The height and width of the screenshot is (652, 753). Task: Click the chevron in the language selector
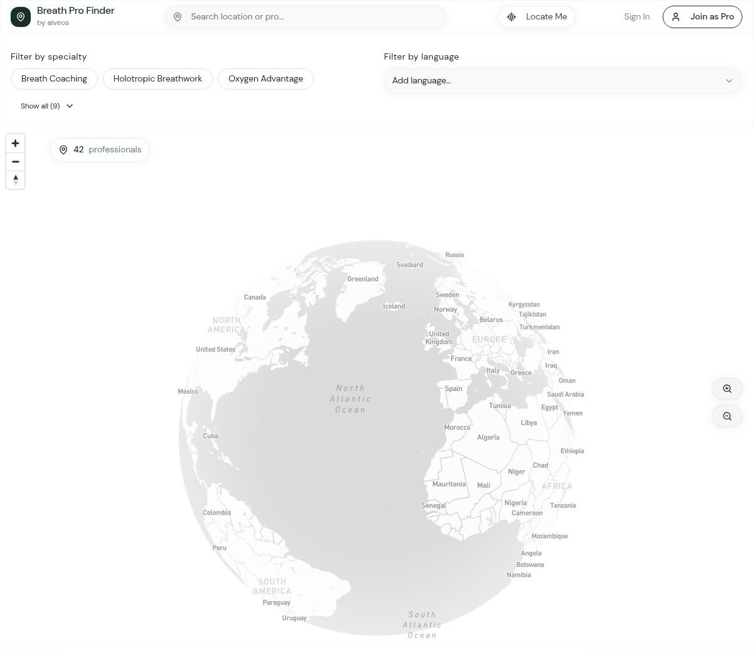pyautogui.click(x=729, y=81)
